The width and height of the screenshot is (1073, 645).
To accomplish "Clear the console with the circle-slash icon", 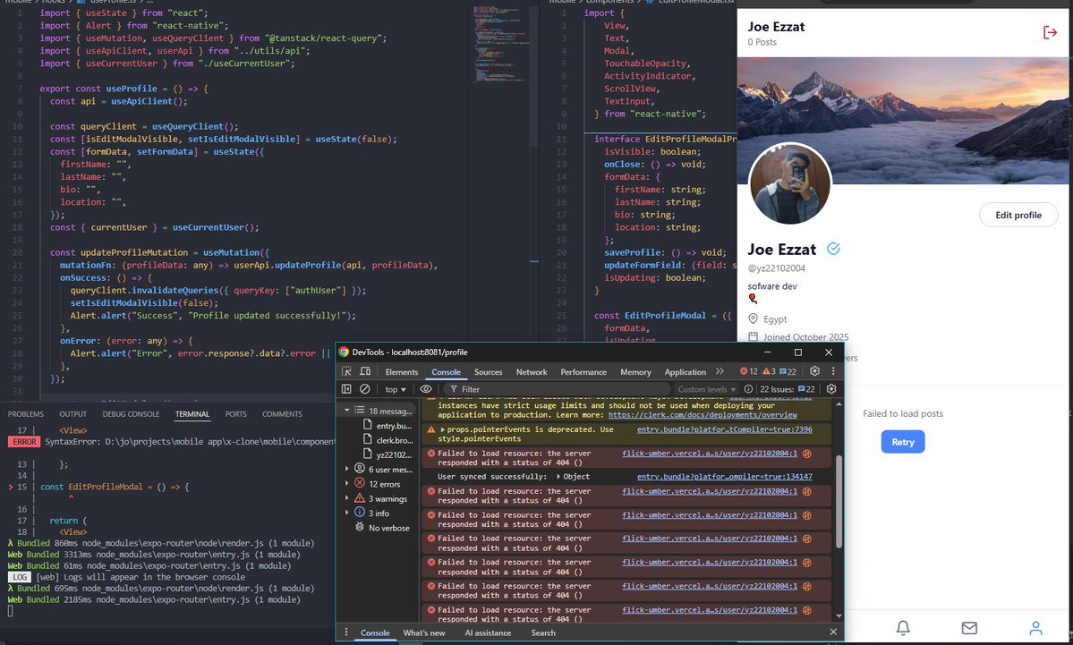I will [x=365, y=389].
